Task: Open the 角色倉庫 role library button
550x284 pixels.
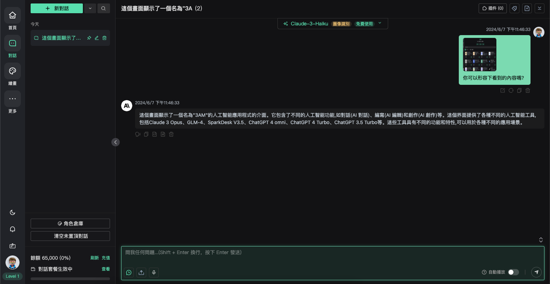Action: 70,224
